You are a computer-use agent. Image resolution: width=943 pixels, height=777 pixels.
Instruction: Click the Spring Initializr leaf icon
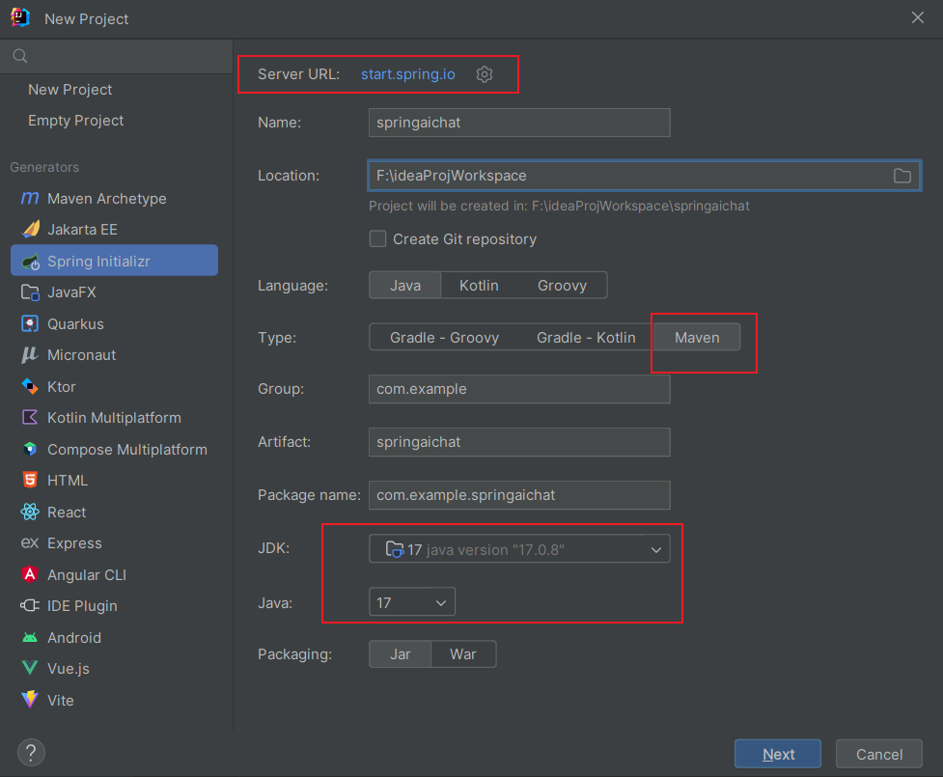31,262
